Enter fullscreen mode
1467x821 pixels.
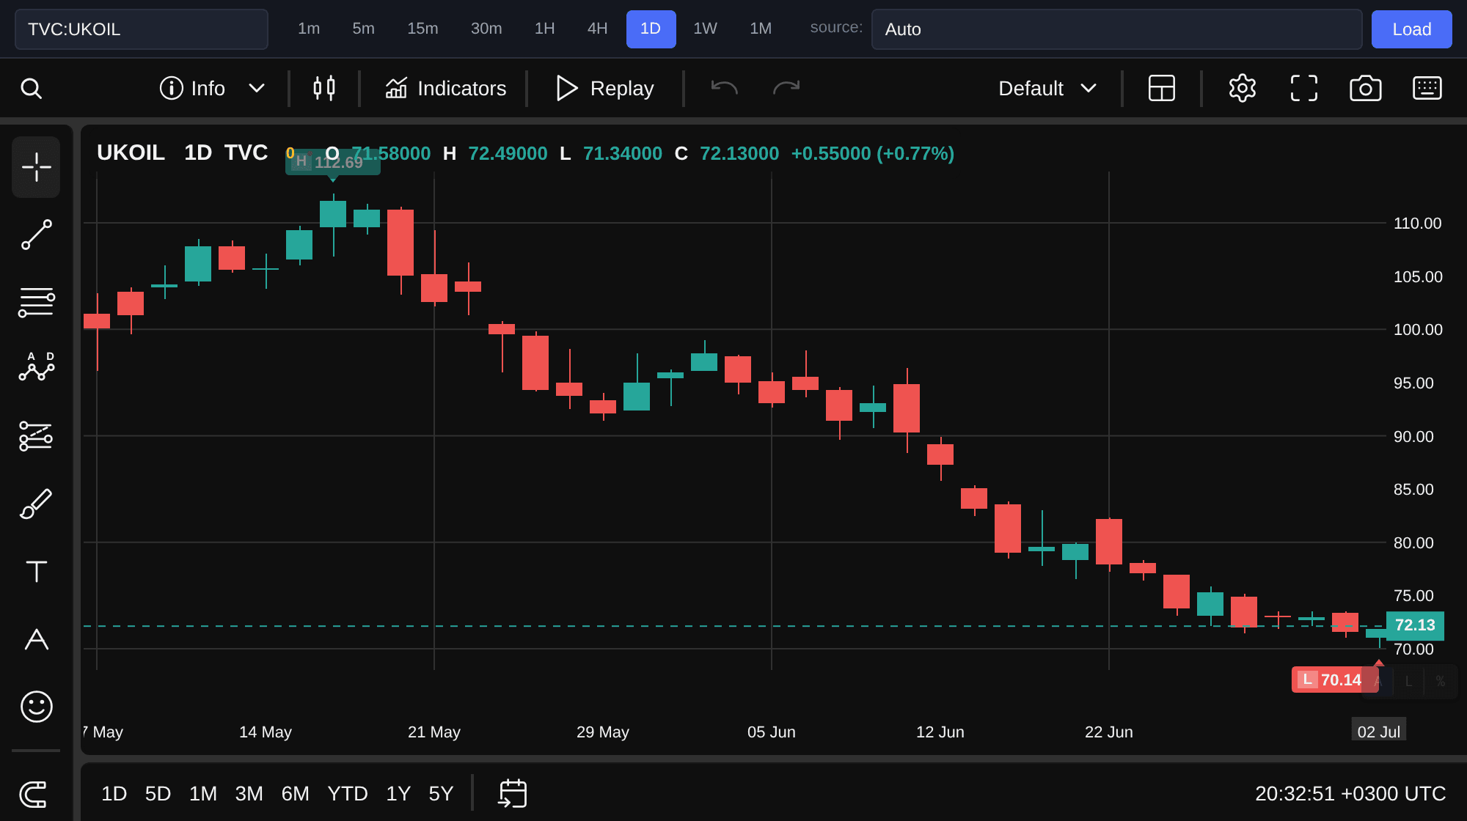point(1304,89)
